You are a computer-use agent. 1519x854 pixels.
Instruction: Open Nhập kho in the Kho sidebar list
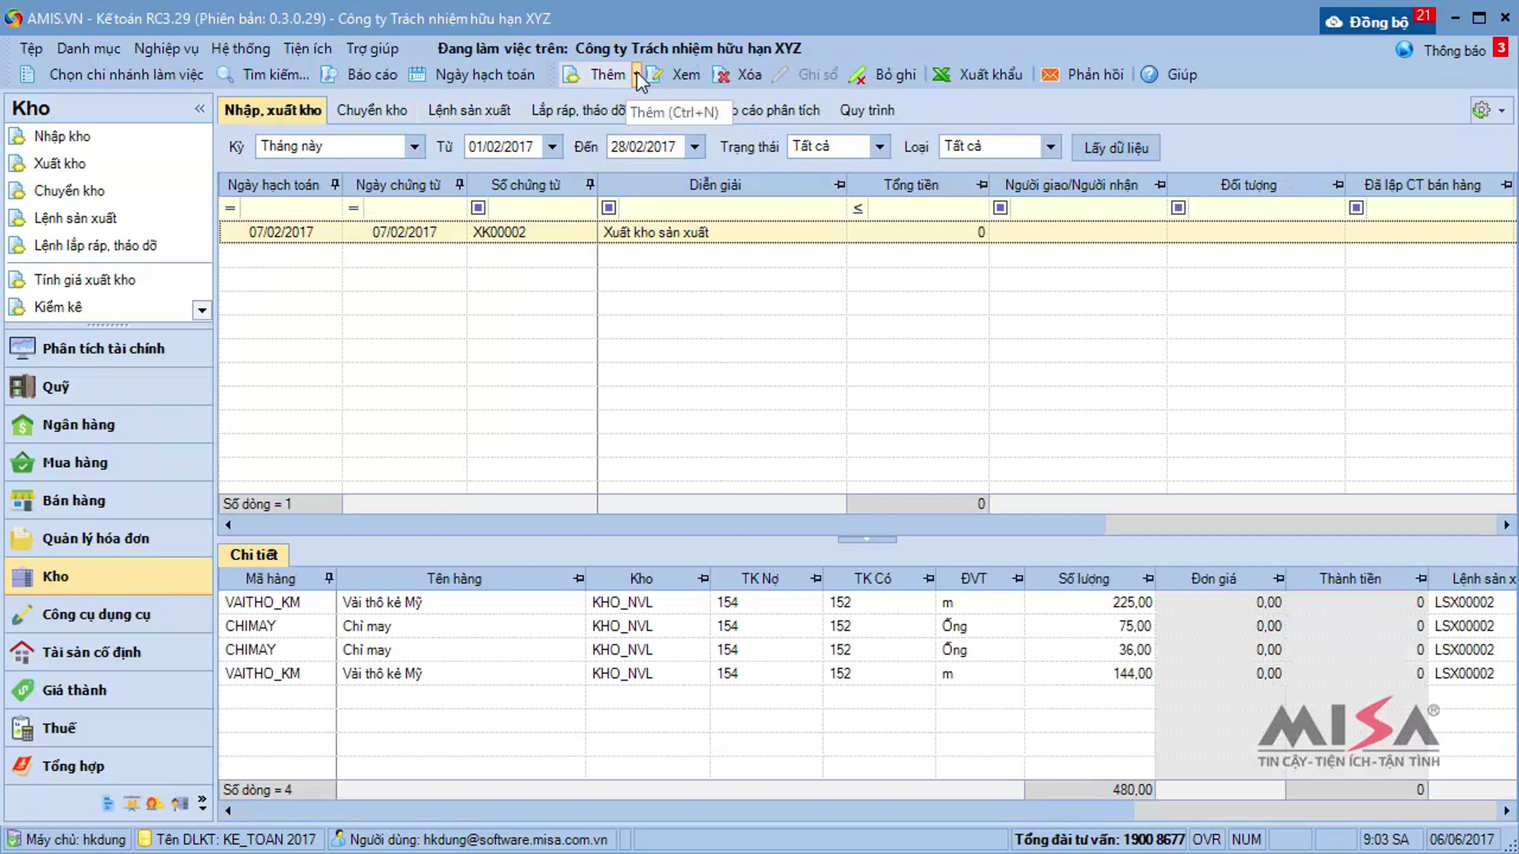click(x=62, y=136)
